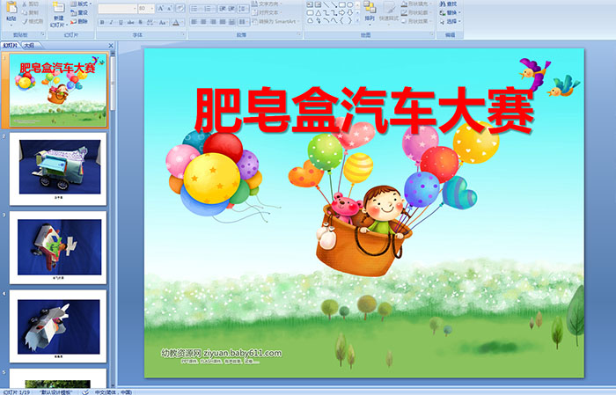Open the Line Spacing dropdown
The height and width of the screenshot is (395, 616).
click(x=243, y=9)
